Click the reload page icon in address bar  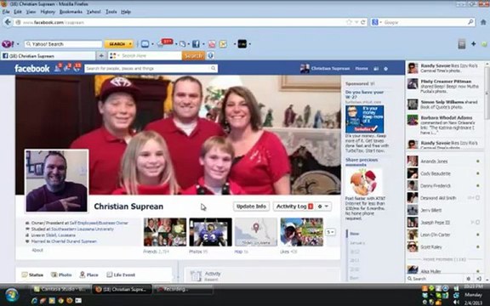362,22
